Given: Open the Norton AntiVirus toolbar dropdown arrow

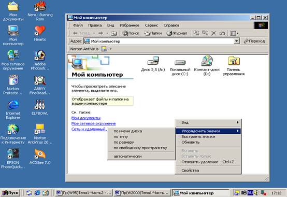Looking at the screenshot, I should [110, 49].
